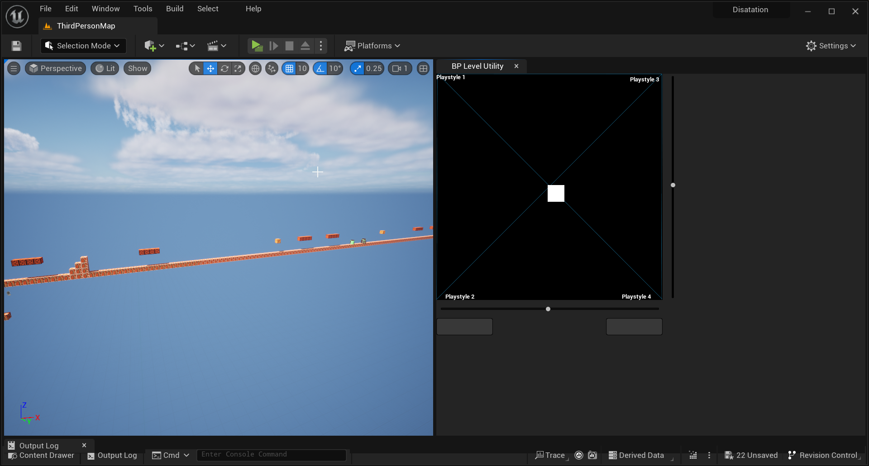Click the surface snapping icon
869x466 pixels.
(272, 68)
